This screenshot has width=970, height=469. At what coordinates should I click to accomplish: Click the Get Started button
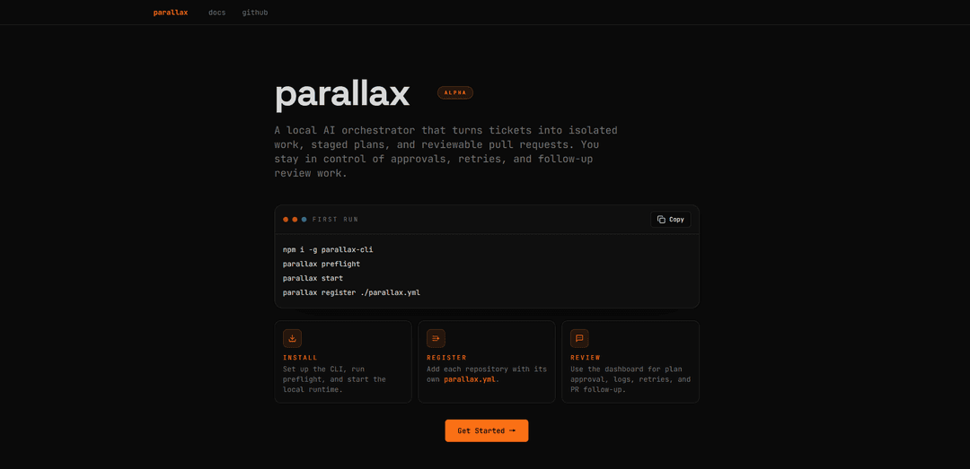click(486, 430)
